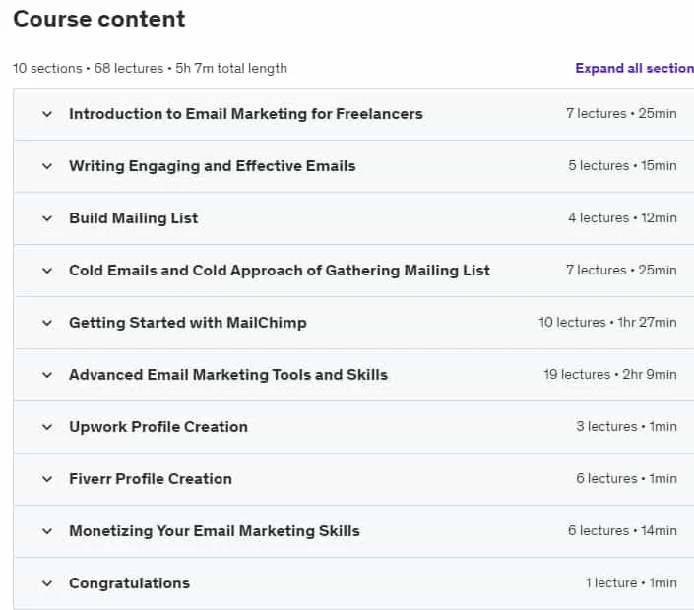Open the Build Mailing List section title
Viewport: 694px width, 610px height.
[133, 218]
